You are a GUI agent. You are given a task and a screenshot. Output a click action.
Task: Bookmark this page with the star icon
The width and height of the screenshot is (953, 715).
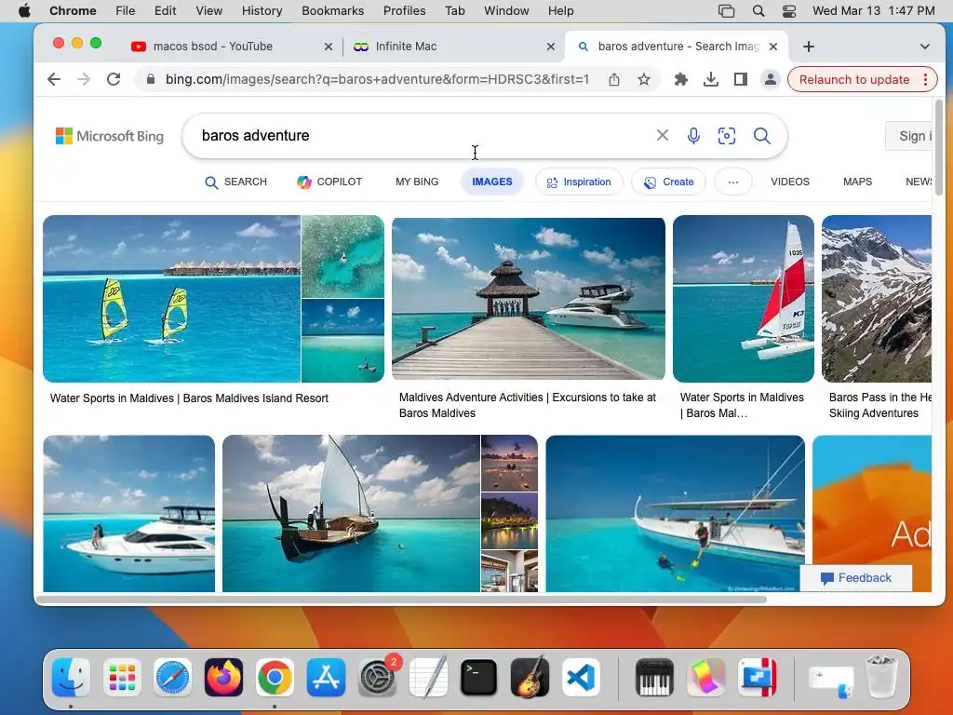(644, 79)
